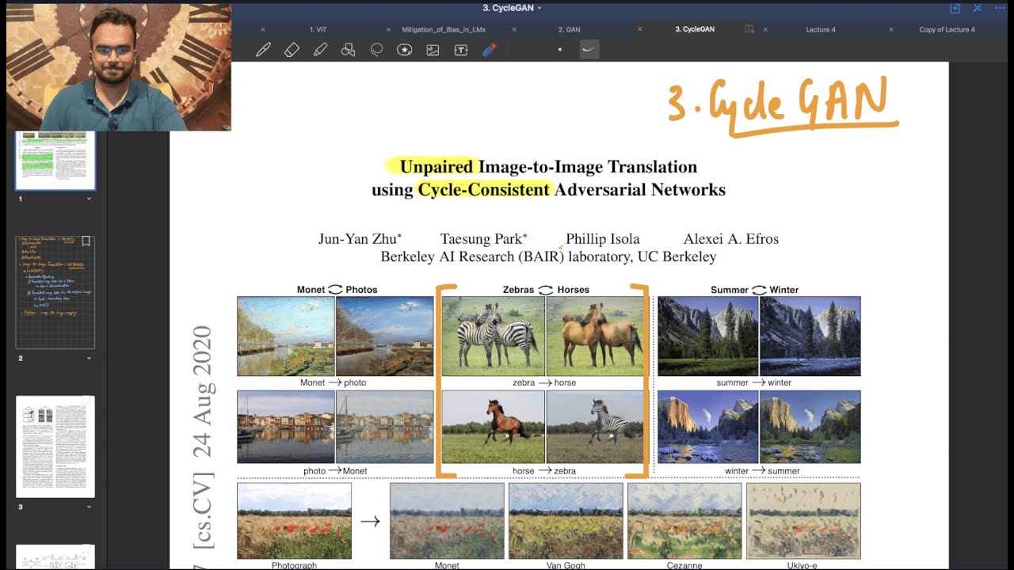Click the "Van Gogh" caption
1014x570 pixels.
[x=566, y=565]
